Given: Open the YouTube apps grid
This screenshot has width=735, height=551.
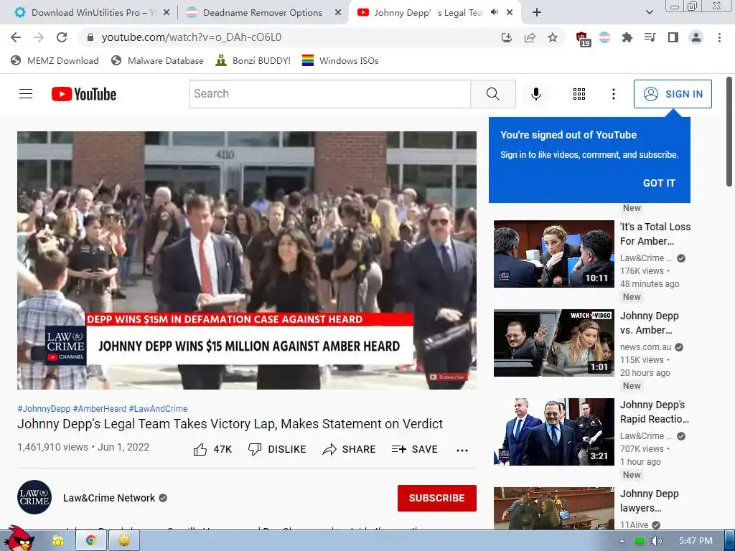Looking at the screenshot, I should tap(579, 94).
